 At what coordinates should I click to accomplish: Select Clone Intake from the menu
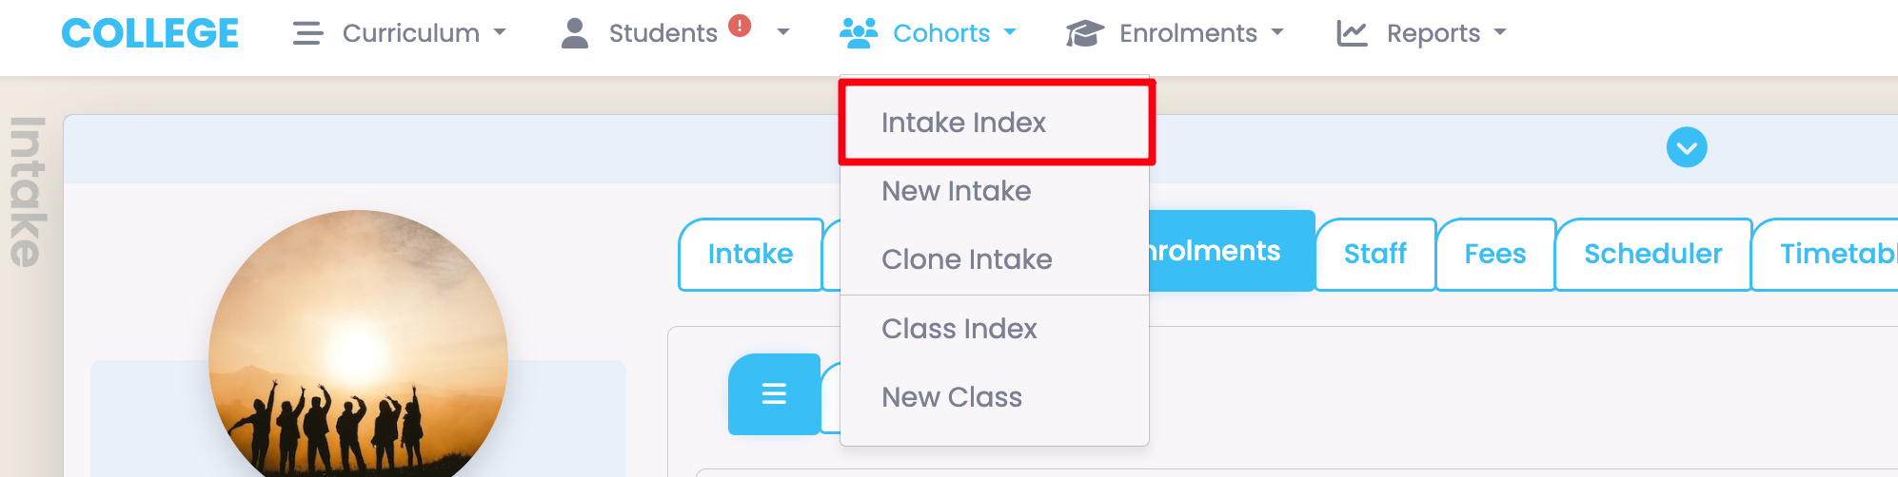point(966,259)
